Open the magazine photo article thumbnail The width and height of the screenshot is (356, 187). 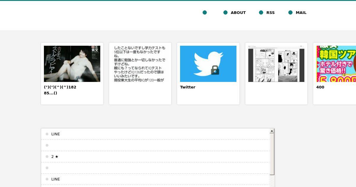pyautogui.click(x=72, y=64)
